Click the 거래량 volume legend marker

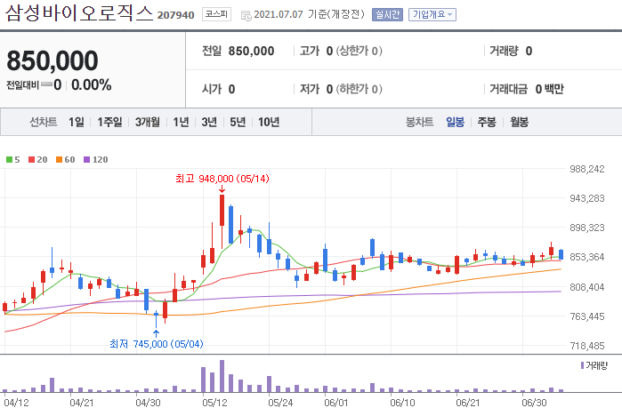coord(582,365)
